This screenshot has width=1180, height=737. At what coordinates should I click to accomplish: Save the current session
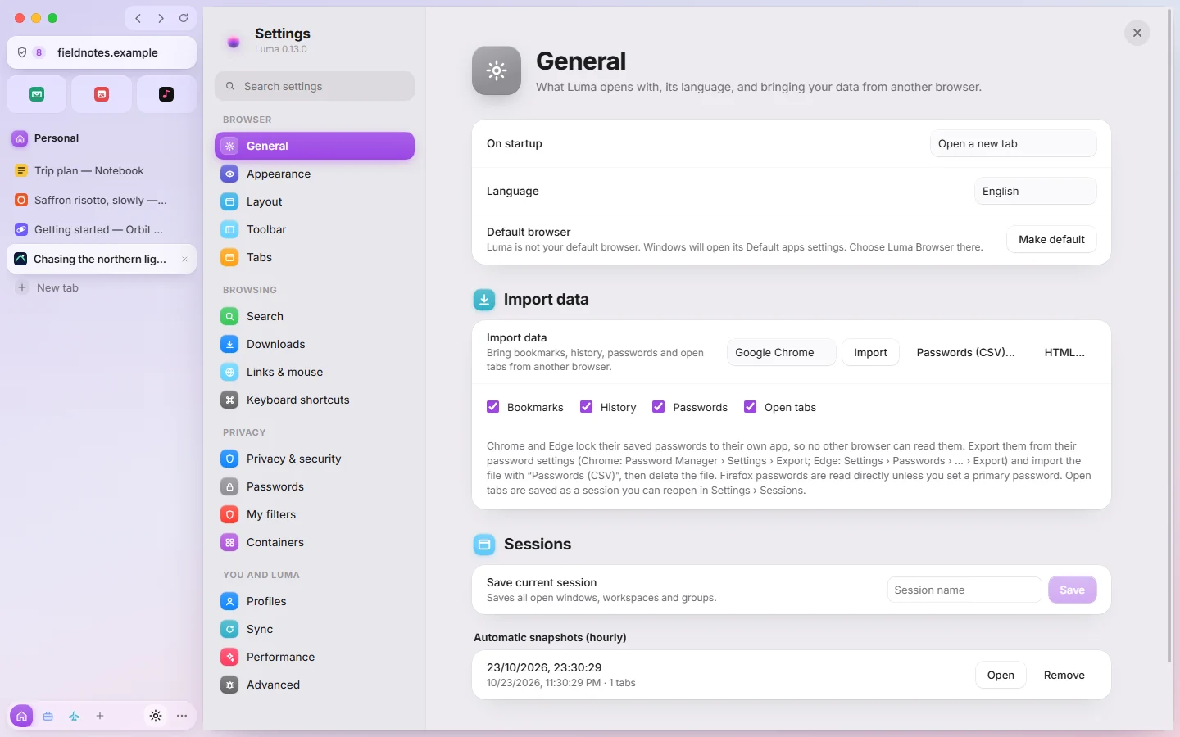[1072, 590]
